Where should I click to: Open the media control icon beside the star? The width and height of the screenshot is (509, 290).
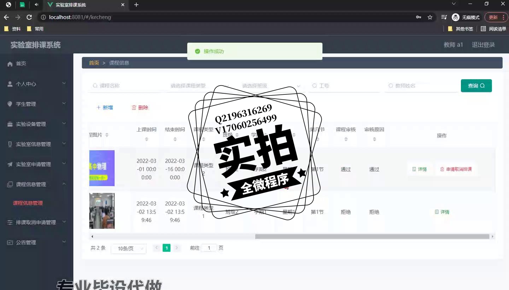(x=444, y=17)
